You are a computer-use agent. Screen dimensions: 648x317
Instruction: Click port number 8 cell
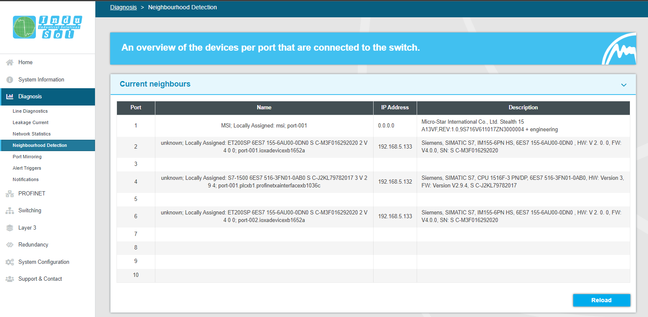click(x=136, y=248)
